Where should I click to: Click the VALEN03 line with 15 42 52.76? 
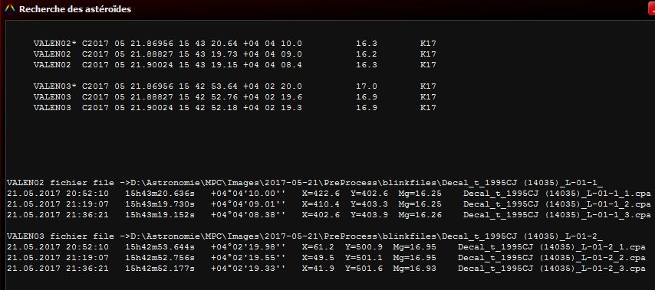pos(235,97)
